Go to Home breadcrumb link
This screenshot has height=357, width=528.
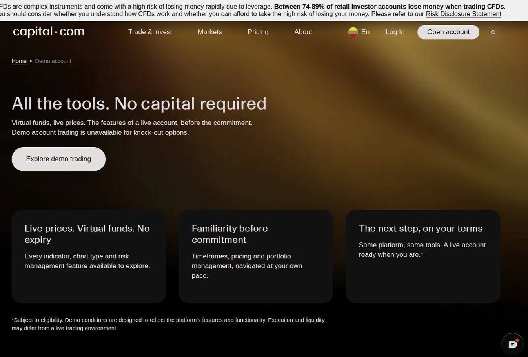point(19,61)
